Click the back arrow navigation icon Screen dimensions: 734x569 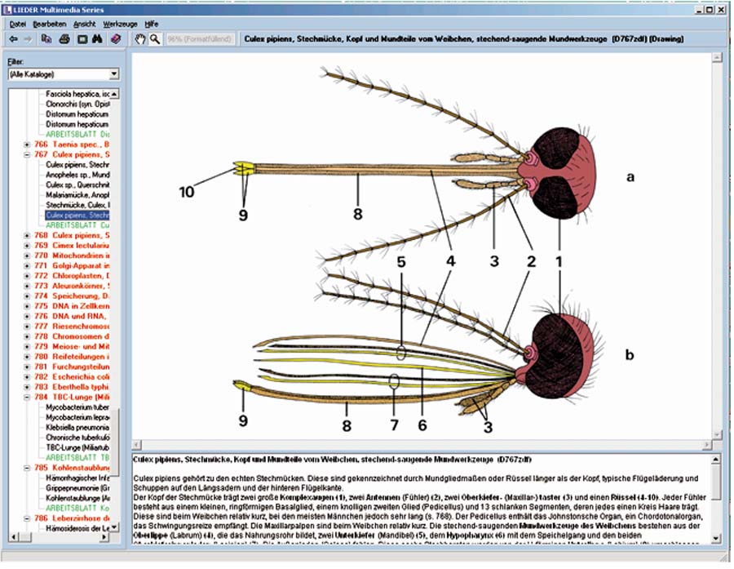click(x=12, y=38)
